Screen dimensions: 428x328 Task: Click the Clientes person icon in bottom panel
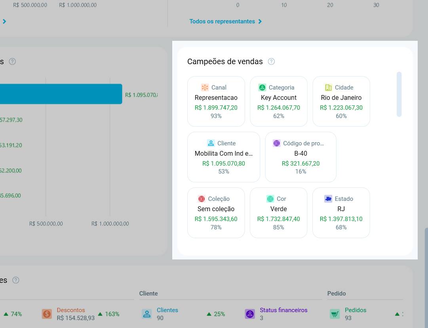click(147, 314)
